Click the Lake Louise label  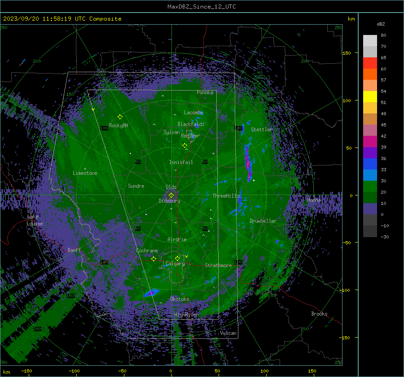[x=35, y=220]
